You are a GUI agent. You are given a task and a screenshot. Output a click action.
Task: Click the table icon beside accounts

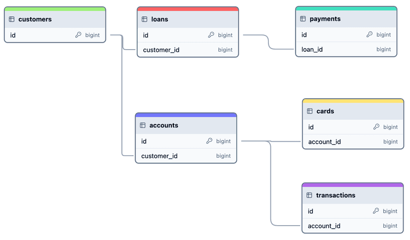click(143, 125)
